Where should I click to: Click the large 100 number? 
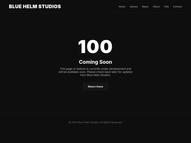pos(95,47)
